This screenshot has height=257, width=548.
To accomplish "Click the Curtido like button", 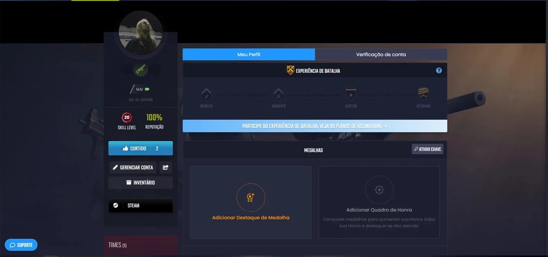I will click(x=141, y=148).
